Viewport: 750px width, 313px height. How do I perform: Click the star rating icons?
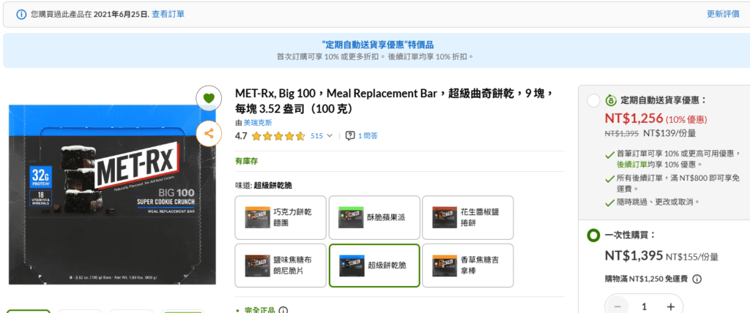point(278,136)
